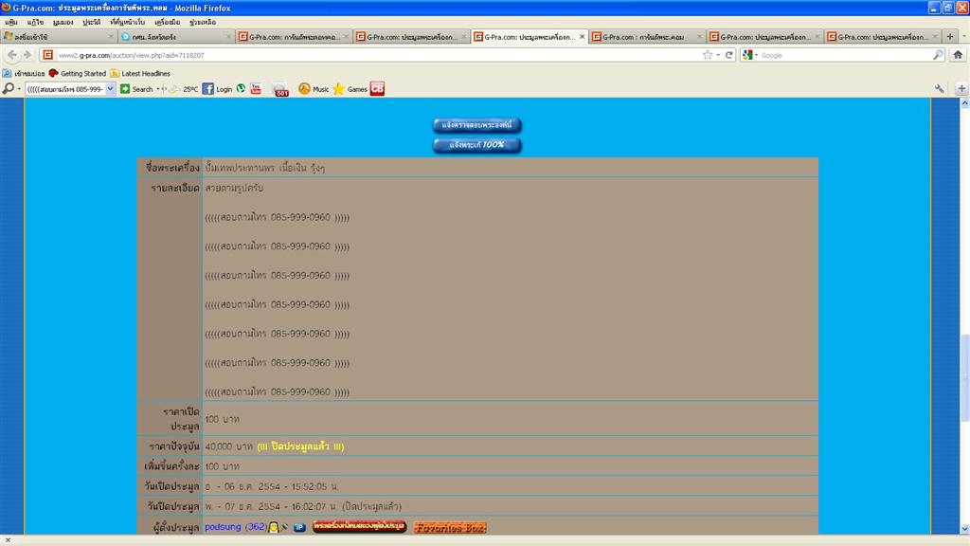Image resolution: width=970 pixels, height=546 pixels.
Task: Click the Facebook Login toolbar icon
Action: [207, 89]
